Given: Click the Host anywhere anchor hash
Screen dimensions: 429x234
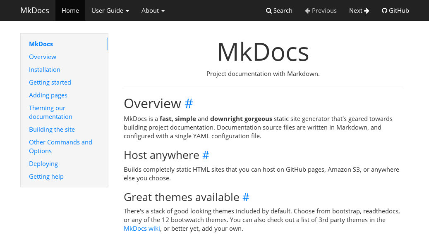Looking at the screenshot, I should click(206, 155).
